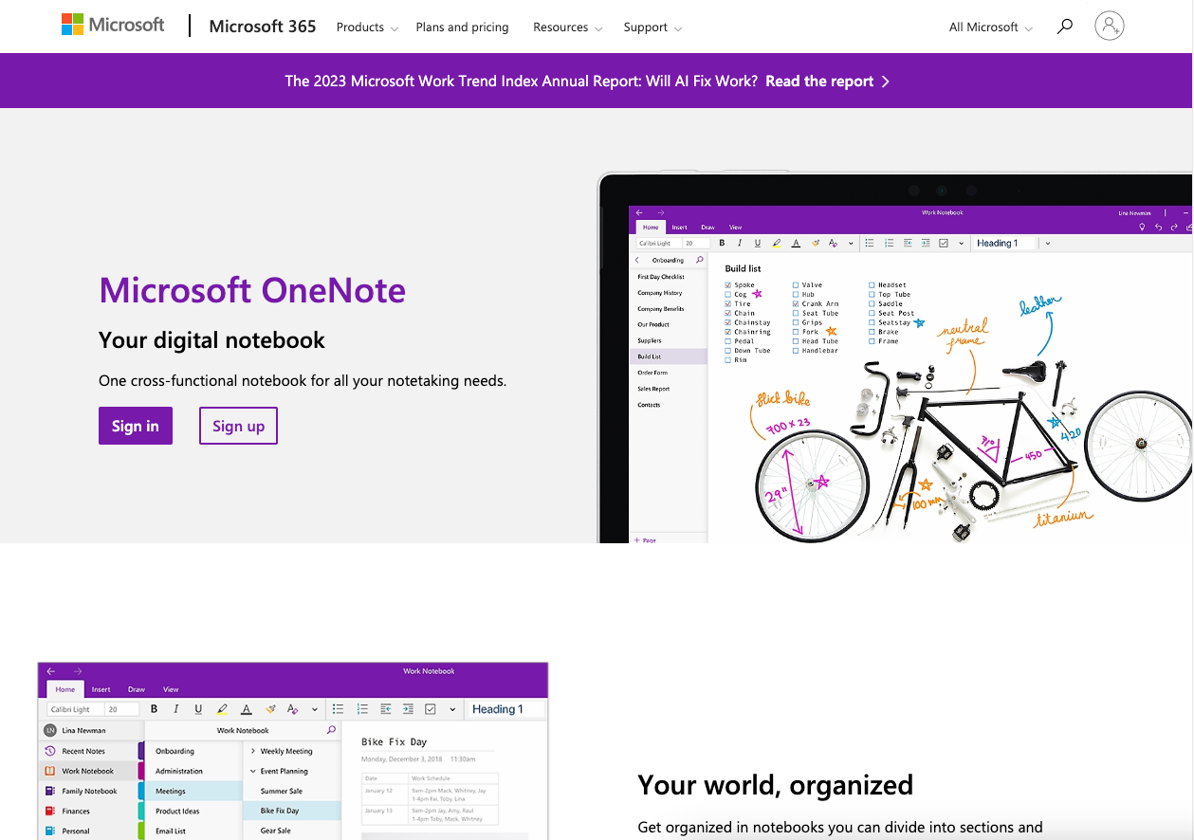Click the Microsoft logo in the header
1194x840 pixels.
coord(113,26)
